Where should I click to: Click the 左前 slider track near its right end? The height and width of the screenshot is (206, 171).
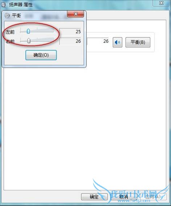point(52,31)
